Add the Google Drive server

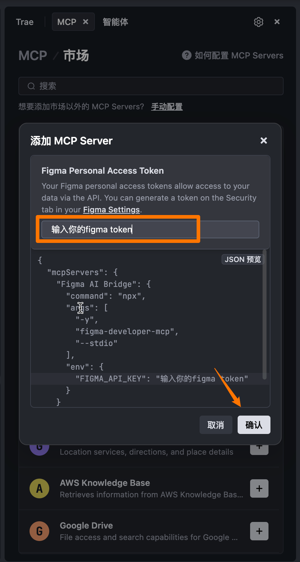pos(259,531)
